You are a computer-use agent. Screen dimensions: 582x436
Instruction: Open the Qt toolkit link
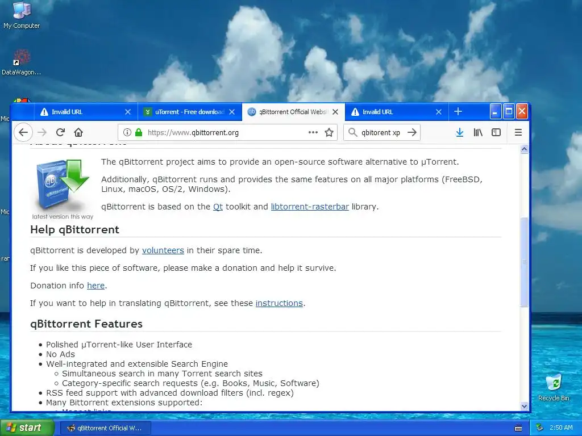pyautogui.click(x=218, y=207)
